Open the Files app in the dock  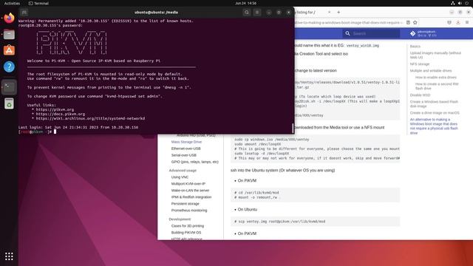[x=9, y=35]
